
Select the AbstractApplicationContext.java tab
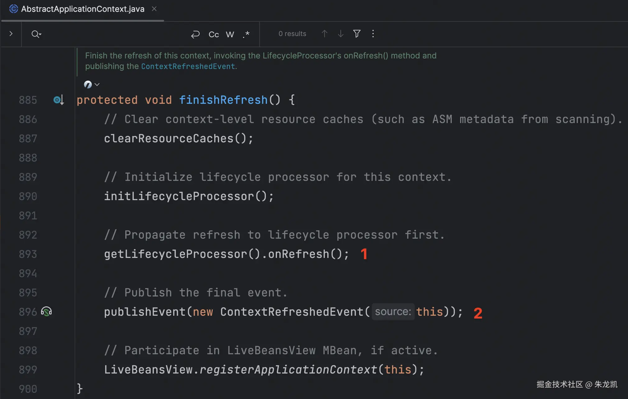(82, 9)
